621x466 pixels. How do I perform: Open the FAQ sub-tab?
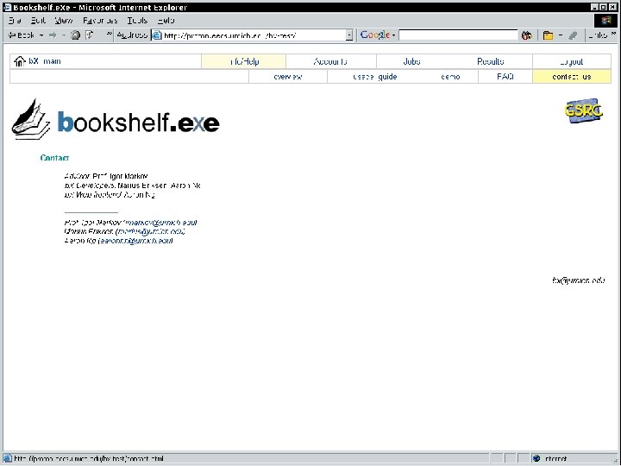[x=505, y=77]
